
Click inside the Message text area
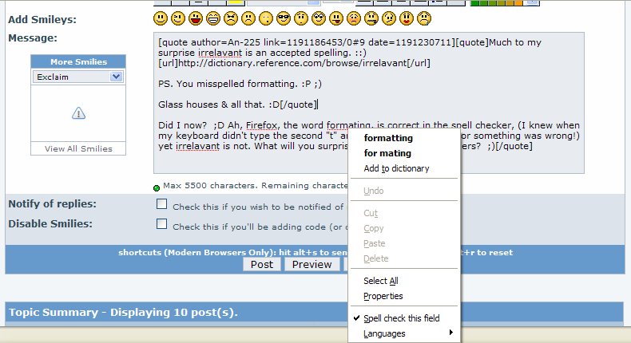[369, 103]
